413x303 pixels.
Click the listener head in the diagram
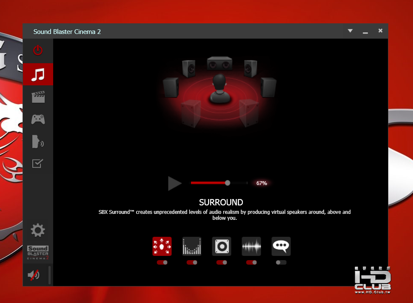(219, 82)
